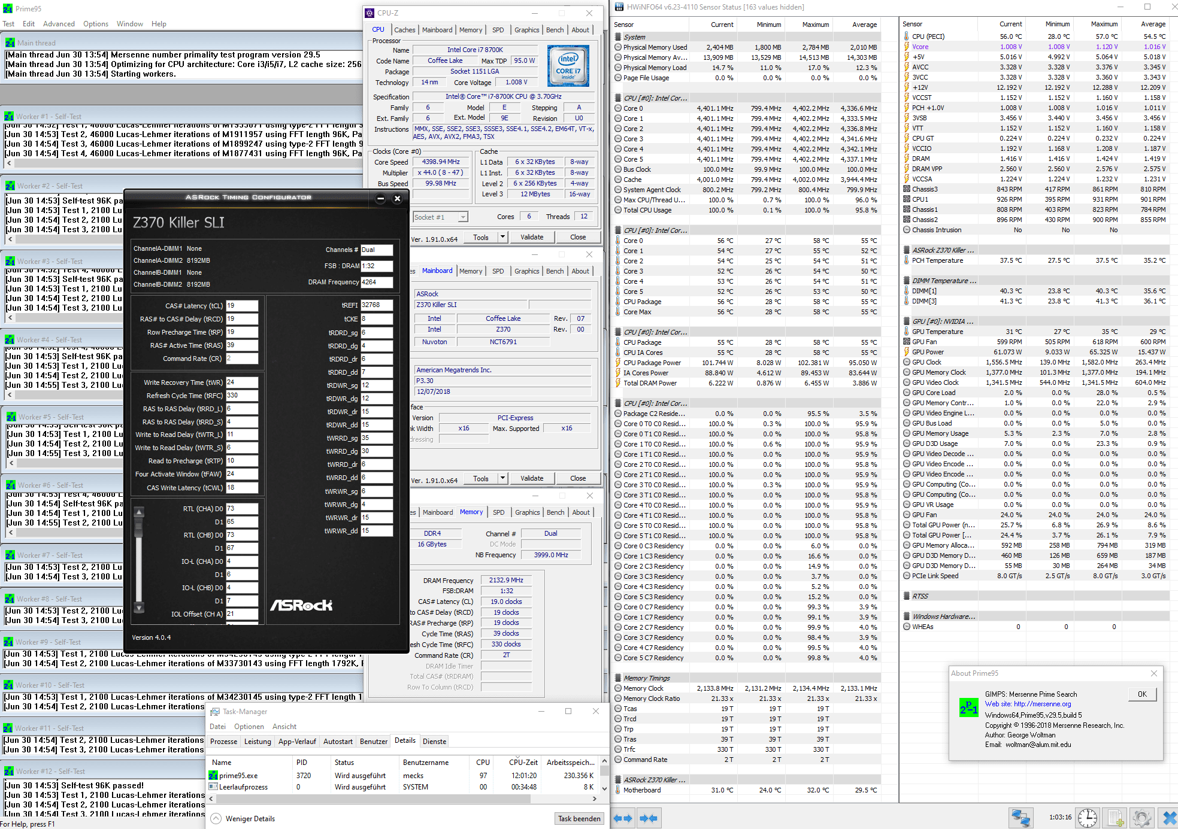
Task: Click Worker #1 Self-Test window icon
Action: (9, 116)
